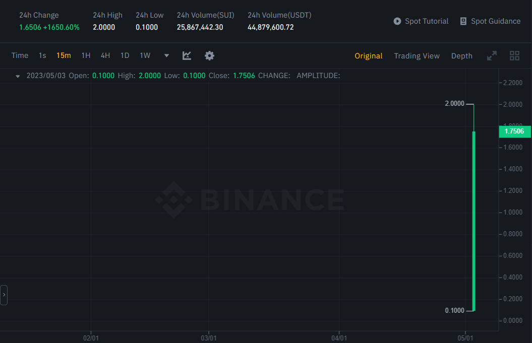Switch to the Depth chart
The width and height of the screenshot is (532, 343).
461,56
